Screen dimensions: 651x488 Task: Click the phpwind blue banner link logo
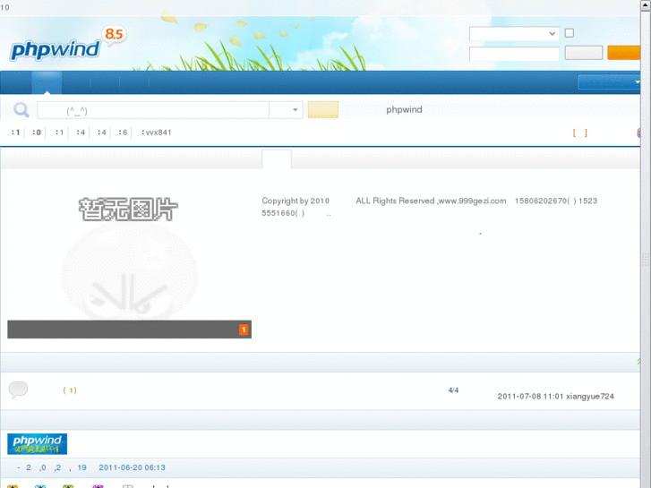(x=37, y=444)
